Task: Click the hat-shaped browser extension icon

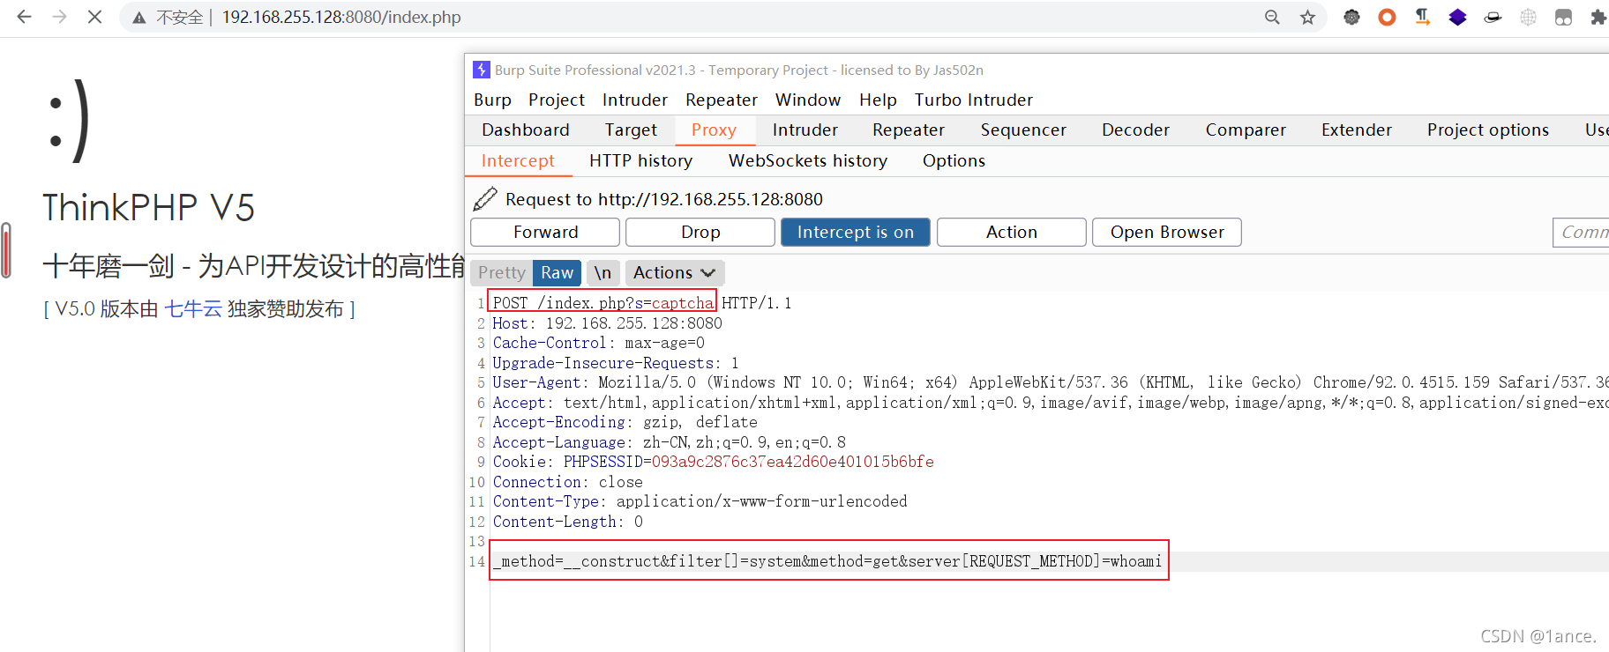Action: 1493,17
